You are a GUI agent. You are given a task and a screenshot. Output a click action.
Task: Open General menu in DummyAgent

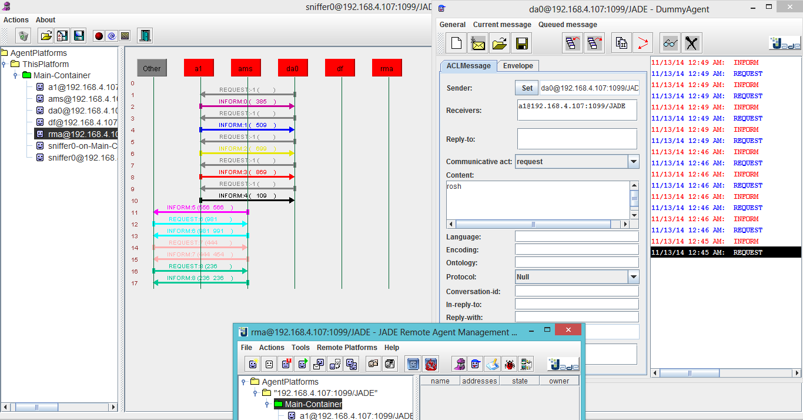453,25
